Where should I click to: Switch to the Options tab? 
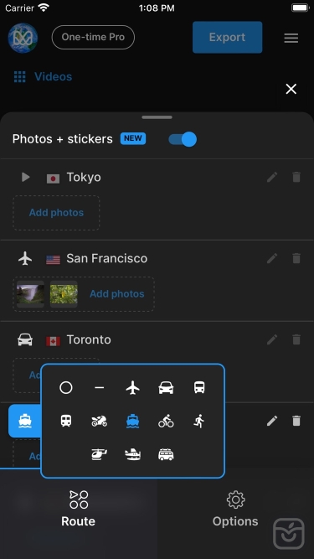pyautogui.click(x=235, y=509)
